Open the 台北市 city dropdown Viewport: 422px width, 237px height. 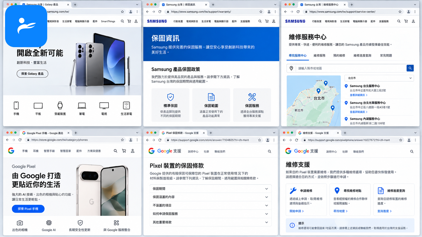click(379, 78)
